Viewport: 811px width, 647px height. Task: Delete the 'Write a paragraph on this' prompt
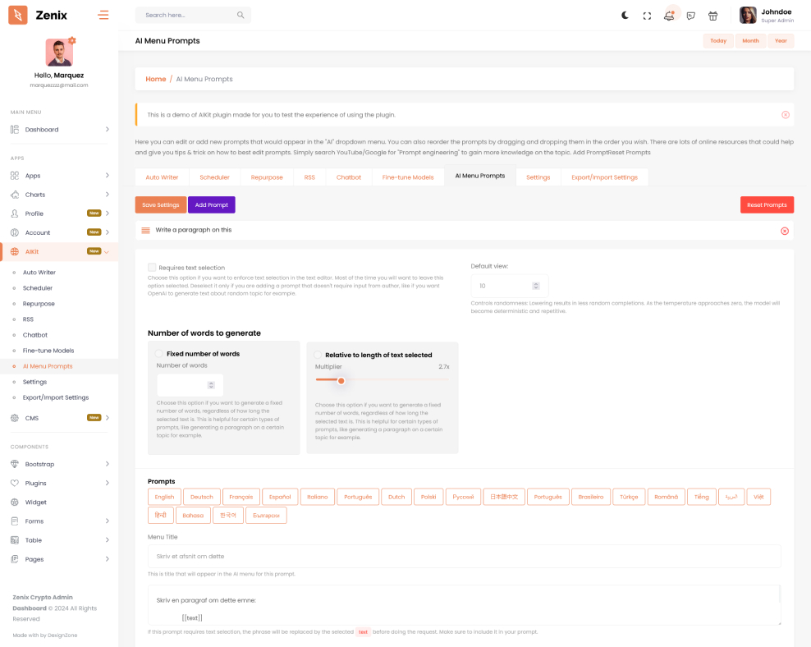point(784,231)
